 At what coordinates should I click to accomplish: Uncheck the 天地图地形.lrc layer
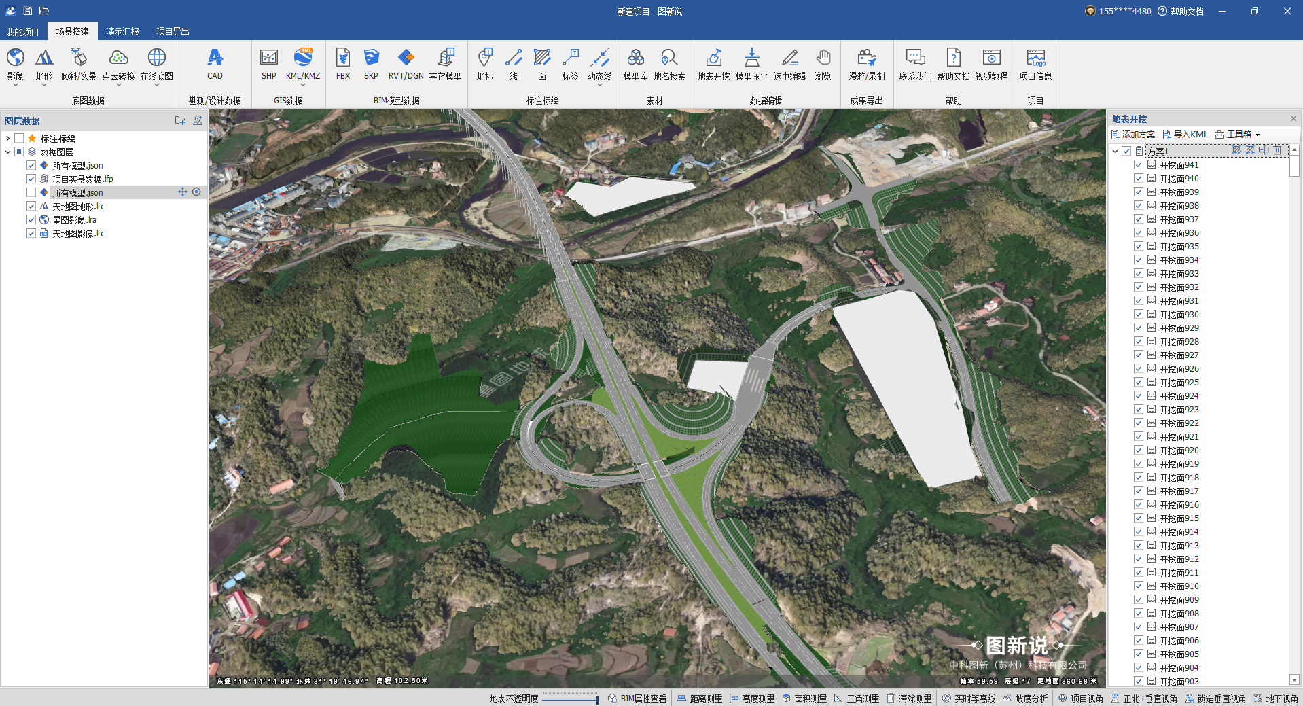click(31, 206)
